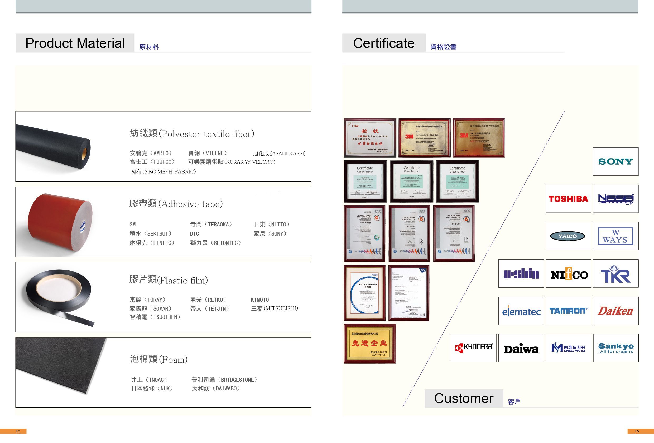Click the 三菱 (MITSUBISHI) text
The height and width of the screenshot is (443, 654).
(x=274, y=308)
